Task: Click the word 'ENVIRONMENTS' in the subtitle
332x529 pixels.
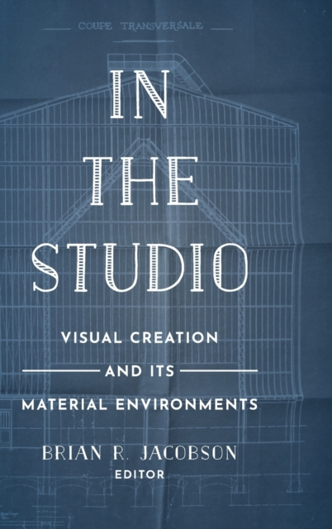Action: (x=187, y=404)
